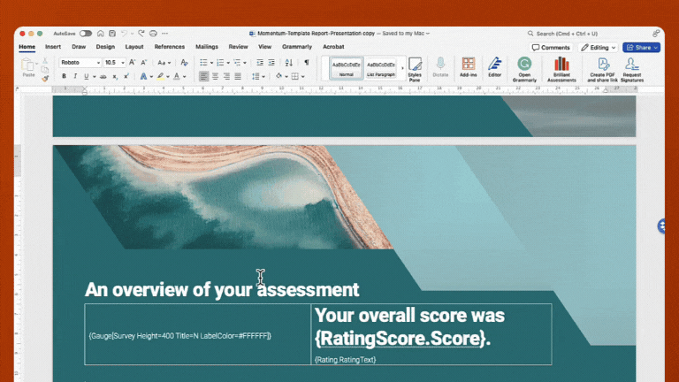Image resolution: width=679 pixels, height=382 pixels.
Task: Open the Grammarly ribbon tab
Action: click(296, 46)
